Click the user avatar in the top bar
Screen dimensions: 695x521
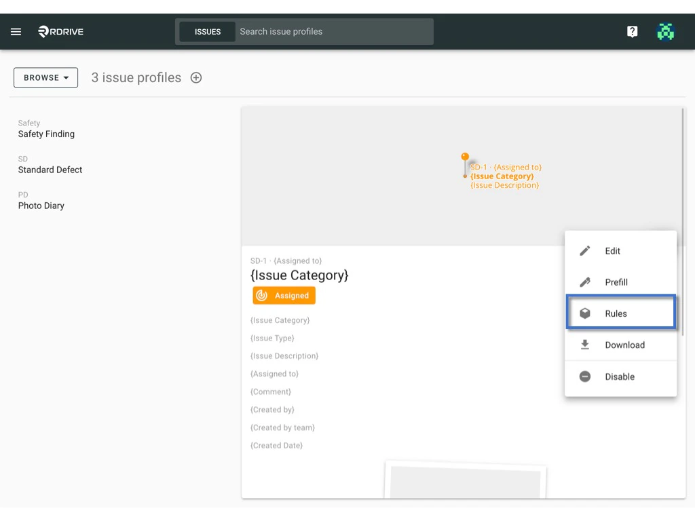coord(665,31)
